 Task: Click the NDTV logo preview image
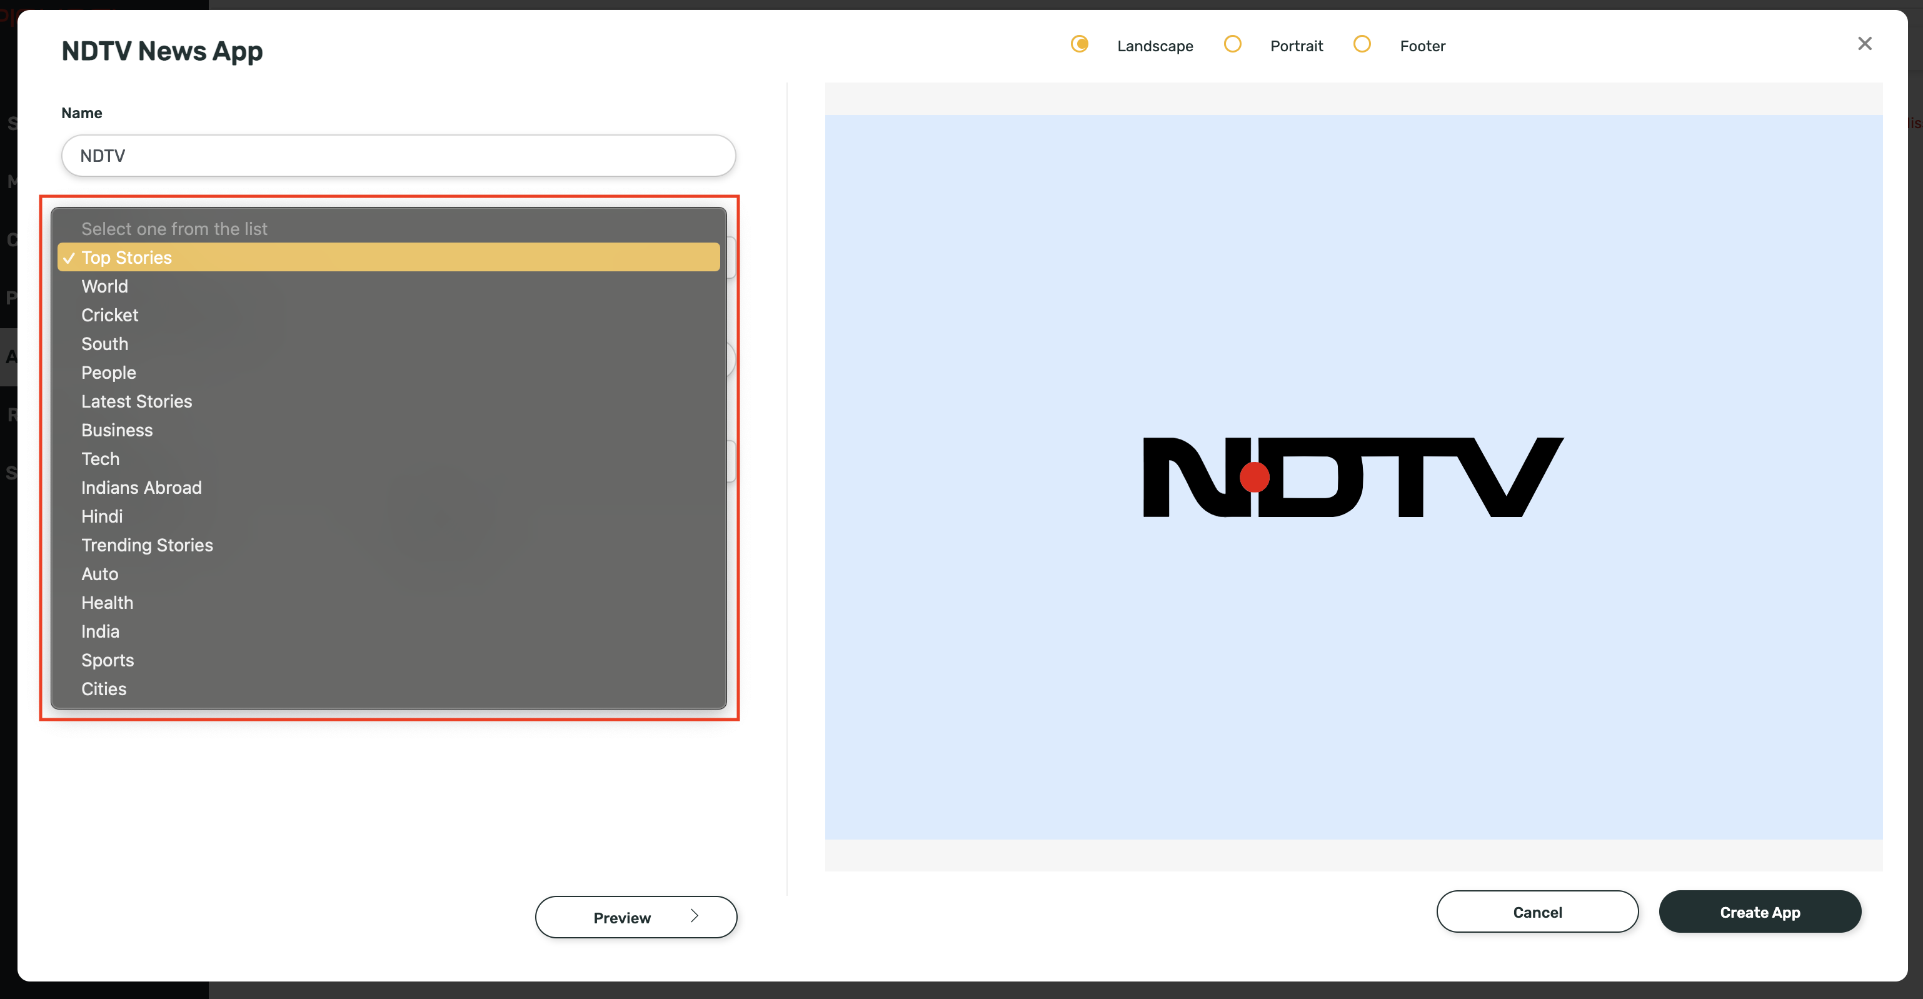(1353, 477)
